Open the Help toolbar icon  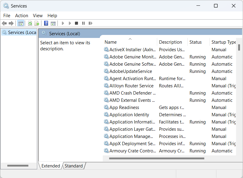coord(46,23)
